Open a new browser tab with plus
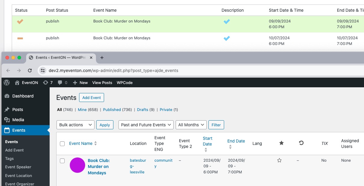This screenshot has width=364, height=186. tap(102, 58)
